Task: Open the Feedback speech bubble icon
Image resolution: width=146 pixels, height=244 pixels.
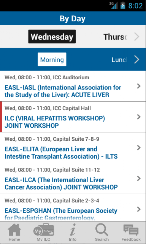Action: 131,230
